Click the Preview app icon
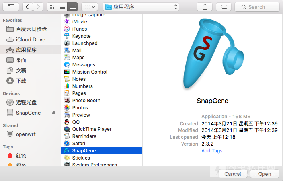This screenshot has height=181, width=283. click(x=67, y=115)
